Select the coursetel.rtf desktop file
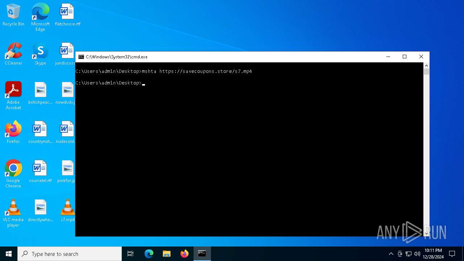The width and height of the screenshot is (464, 261). [40, 172]
